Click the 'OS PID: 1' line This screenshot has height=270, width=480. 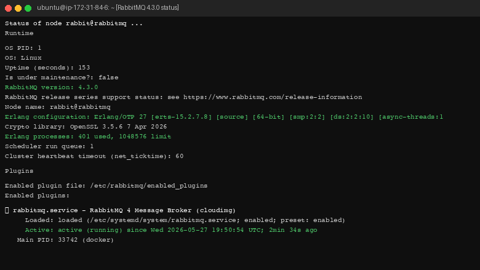point(23,48)
